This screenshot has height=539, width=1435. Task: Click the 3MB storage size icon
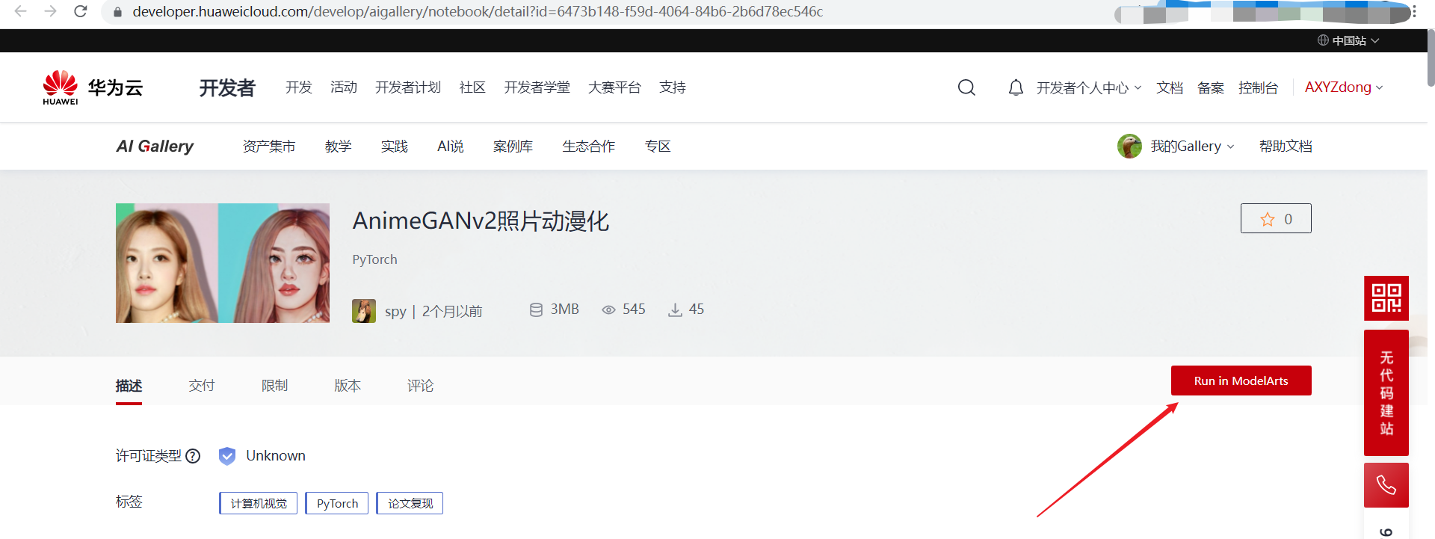(x=536, y=309)
